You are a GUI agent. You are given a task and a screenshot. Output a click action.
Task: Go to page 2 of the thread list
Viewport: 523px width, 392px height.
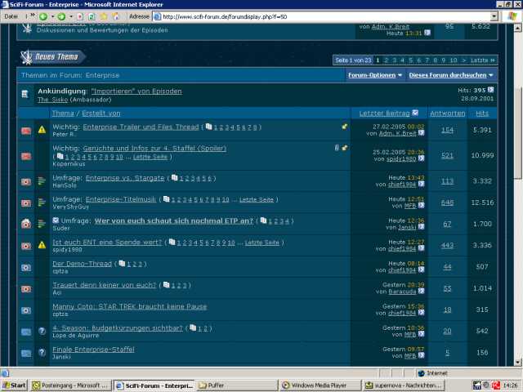coord(387,60)
